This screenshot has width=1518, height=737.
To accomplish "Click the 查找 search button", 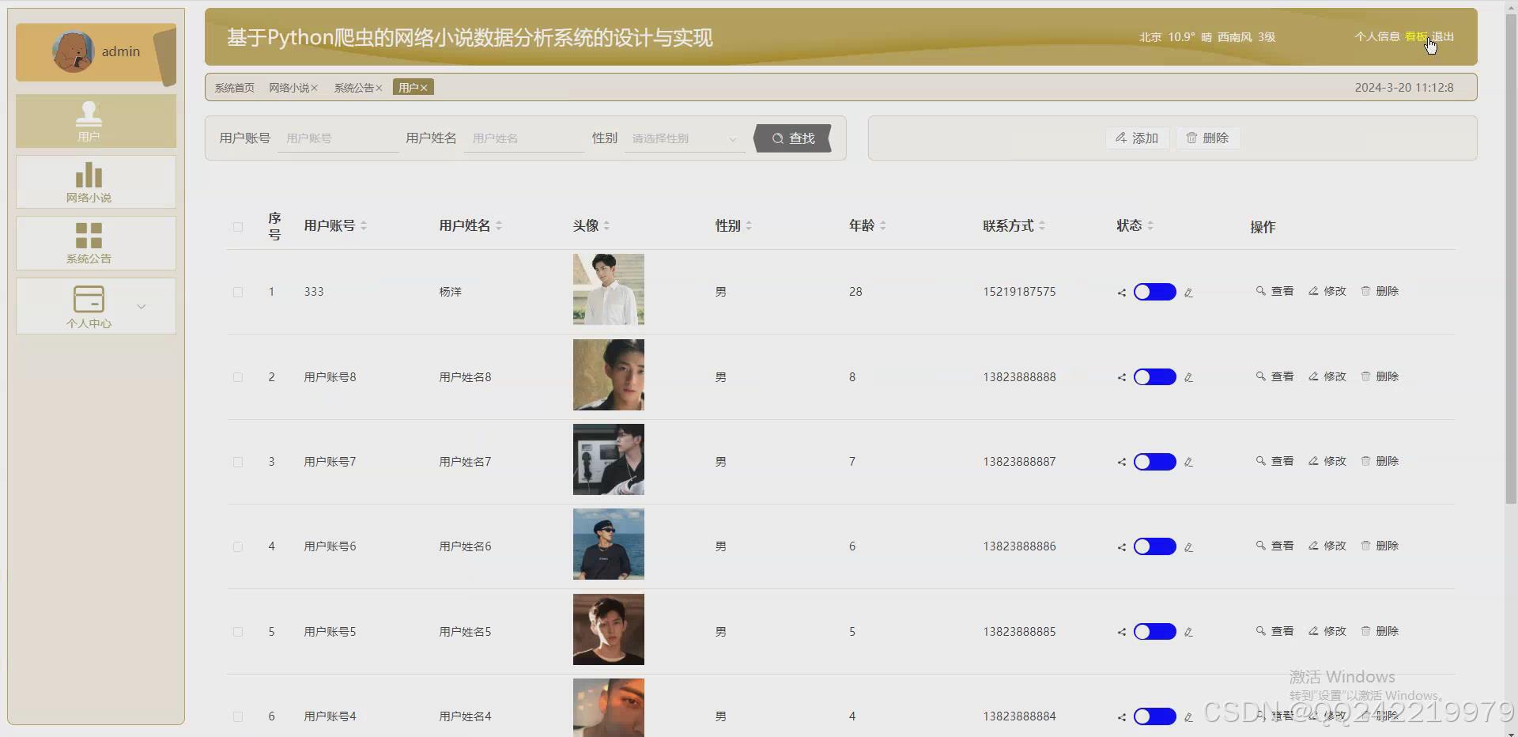I will tap(793, 138).
